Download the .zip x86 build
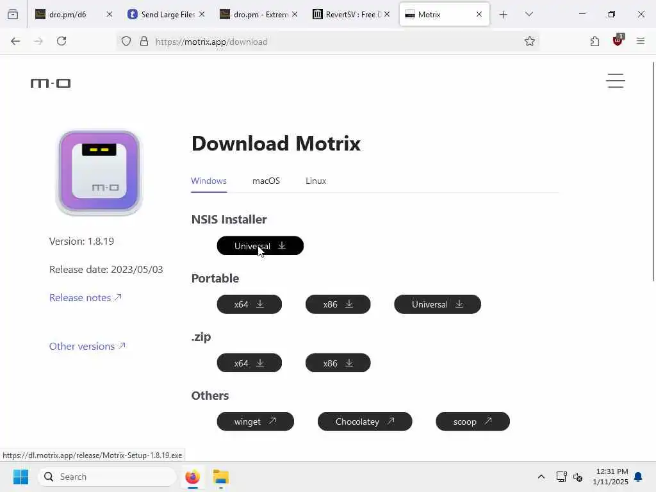The width and height of the screenshot is (656, 492). (338, 363)
